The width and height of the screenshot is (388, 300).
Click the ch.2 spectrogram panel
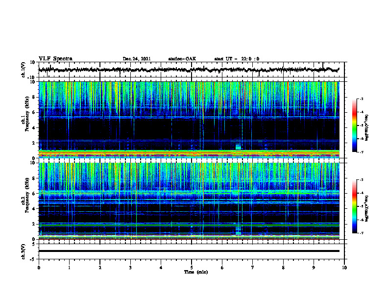click(x=189, y=201)
